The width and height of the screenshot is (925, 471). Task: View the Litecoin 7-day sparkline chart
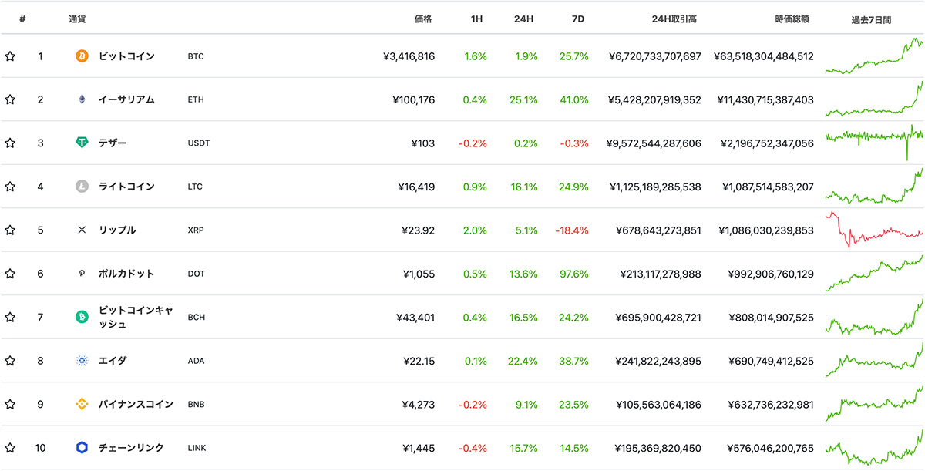click(874, 186)
